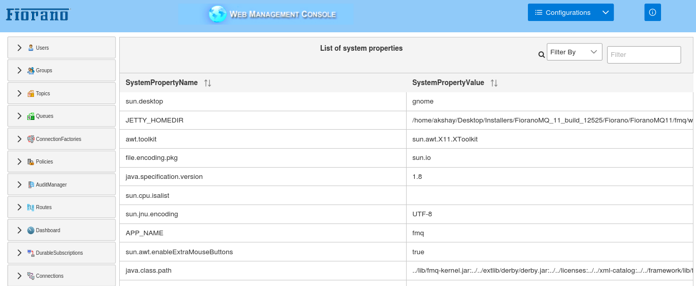
Task: Click the Web Management Console globe logo
Action: (217, 14)
